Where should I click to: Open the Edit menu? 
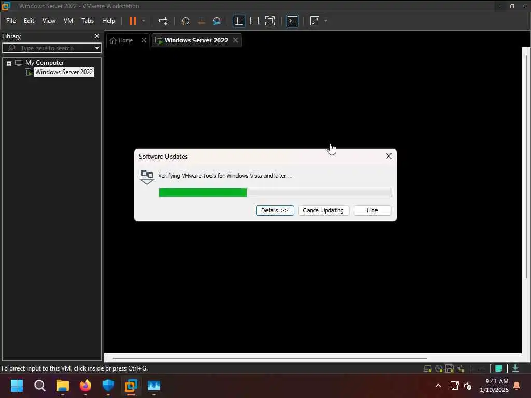[29, 21]
